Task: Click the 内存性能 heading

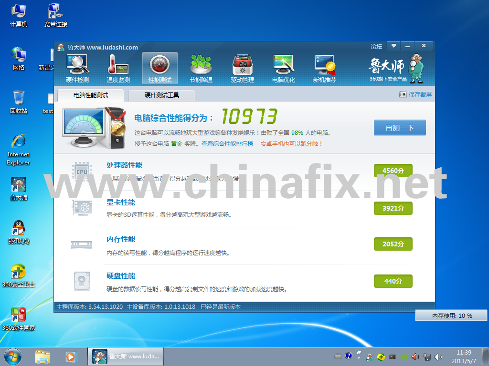Action: tap(121, 239)
